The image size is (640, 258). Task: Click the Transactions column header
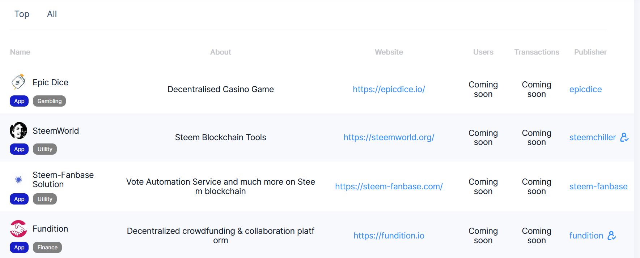537,52
